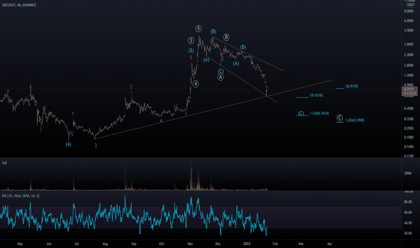The width and height of the screenshot is (420, 248).
Task: Select the circled 5 wave label at the peak
Action: [x=198, y=28]
